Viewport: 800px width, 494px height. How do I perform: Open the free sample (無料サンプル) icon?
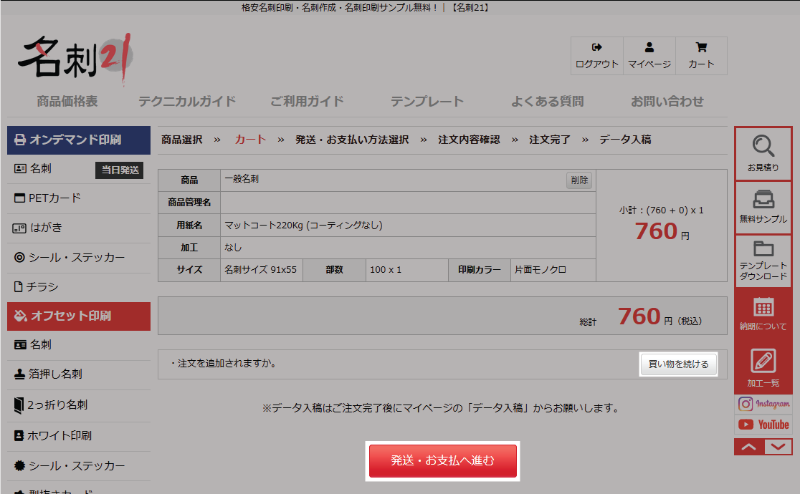coord(763,200)
